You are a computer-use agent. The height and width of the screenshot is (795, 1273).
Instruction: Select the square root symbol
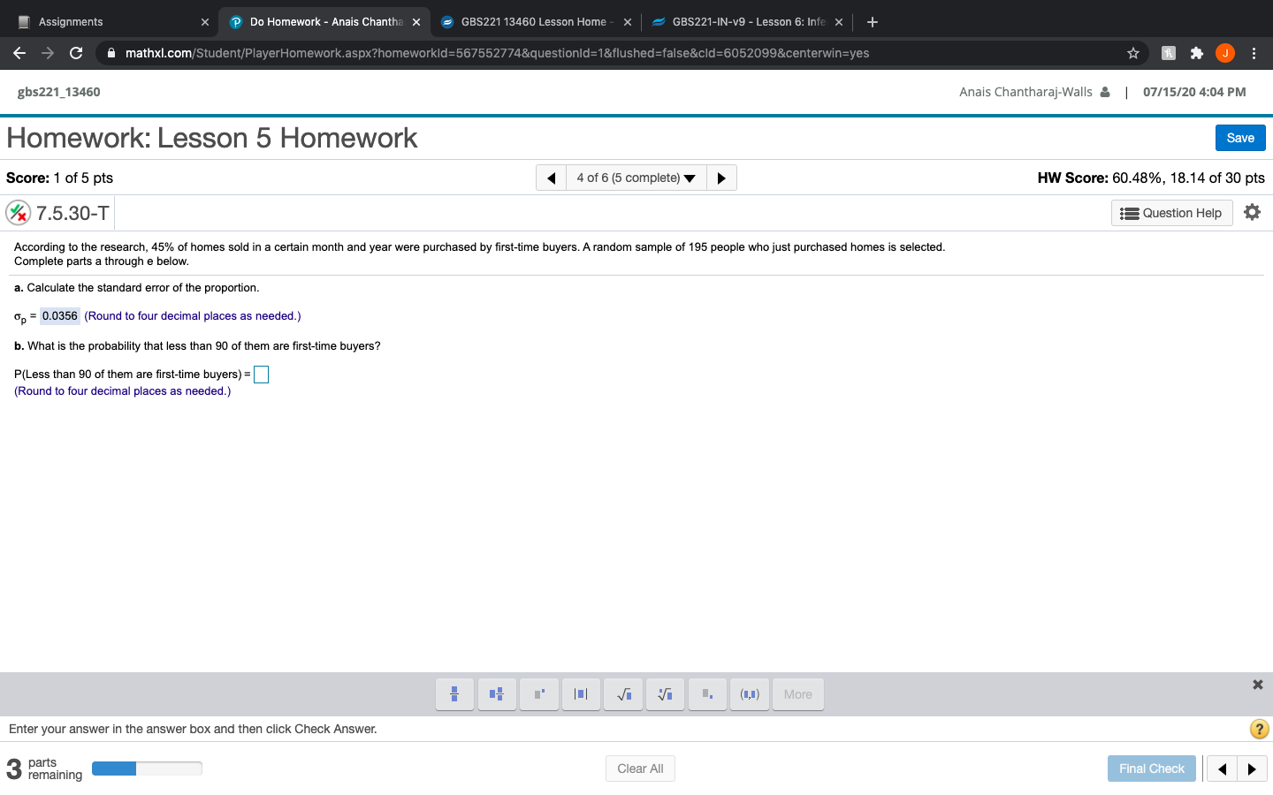(623, 694)
